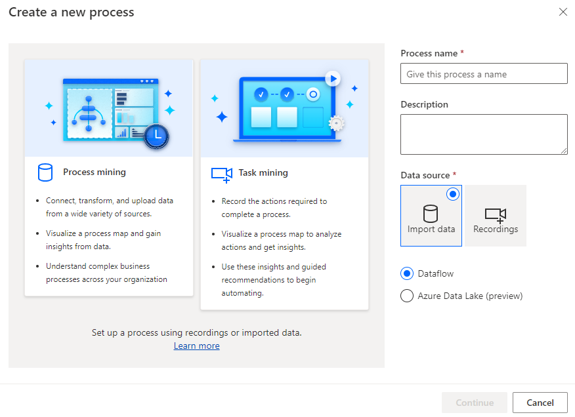Select the Process mining card

[x=109, y=223]
